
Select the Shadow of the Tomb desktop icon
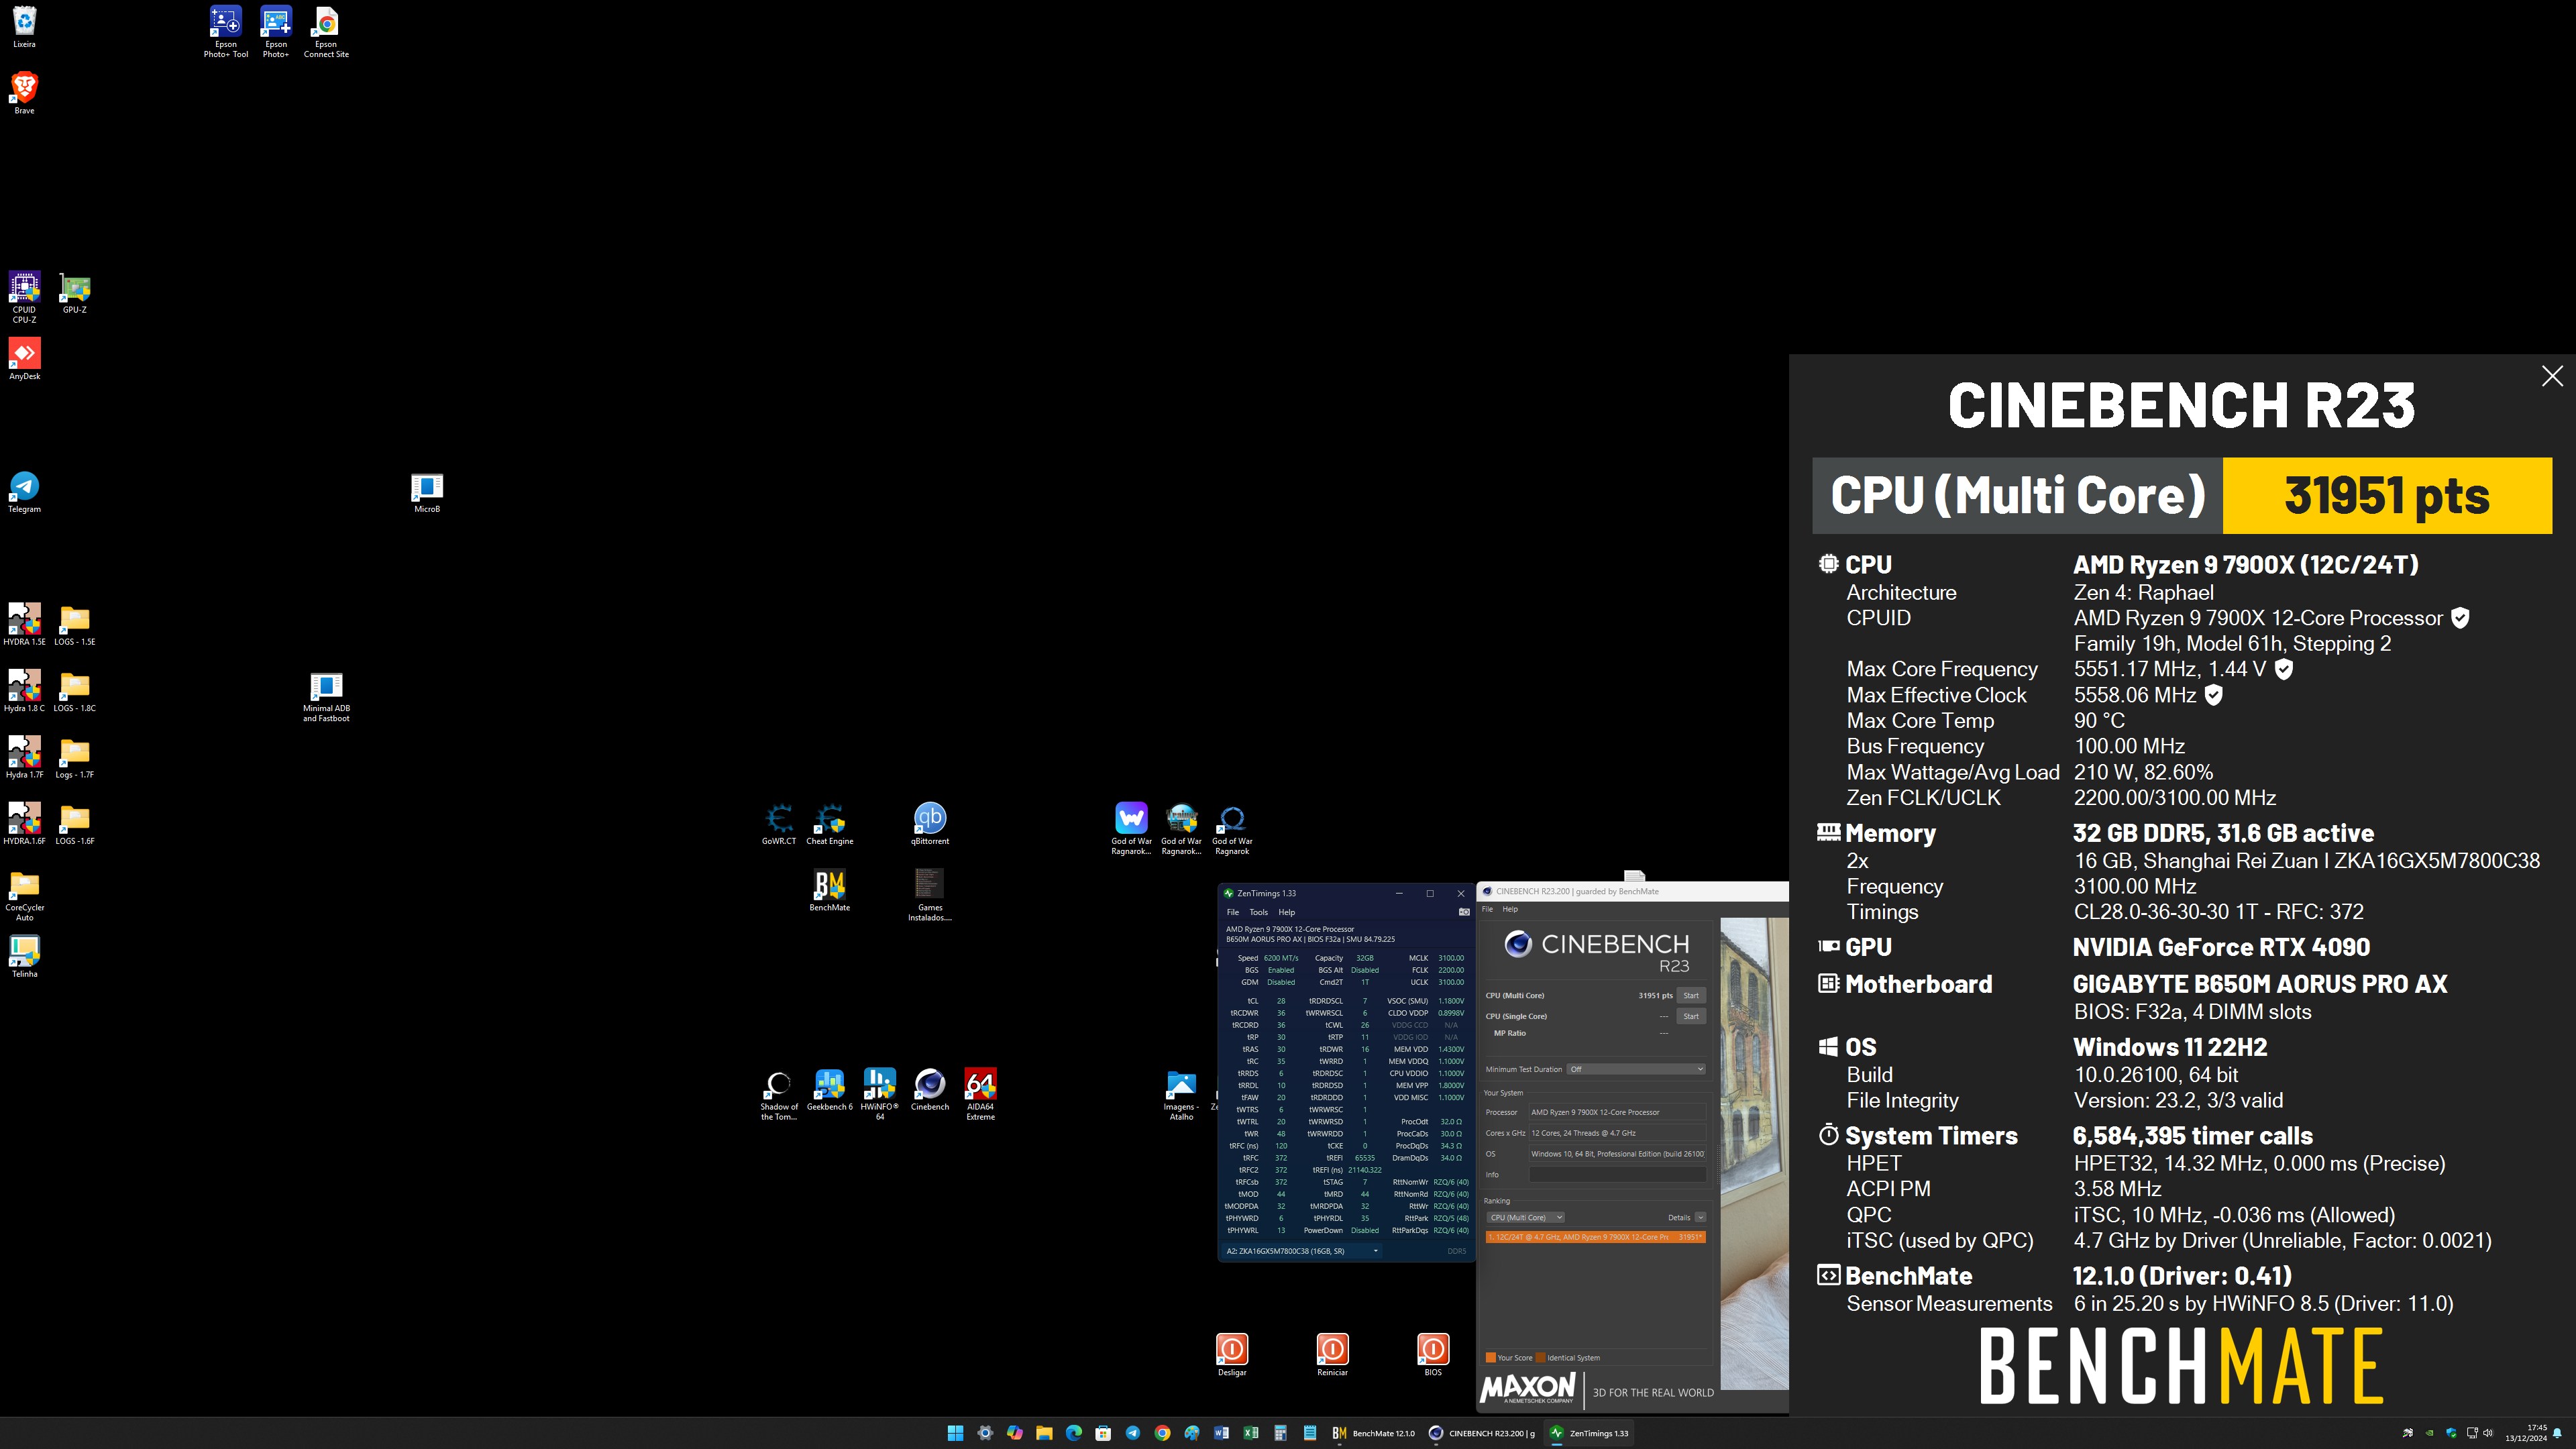(779, 1095)
